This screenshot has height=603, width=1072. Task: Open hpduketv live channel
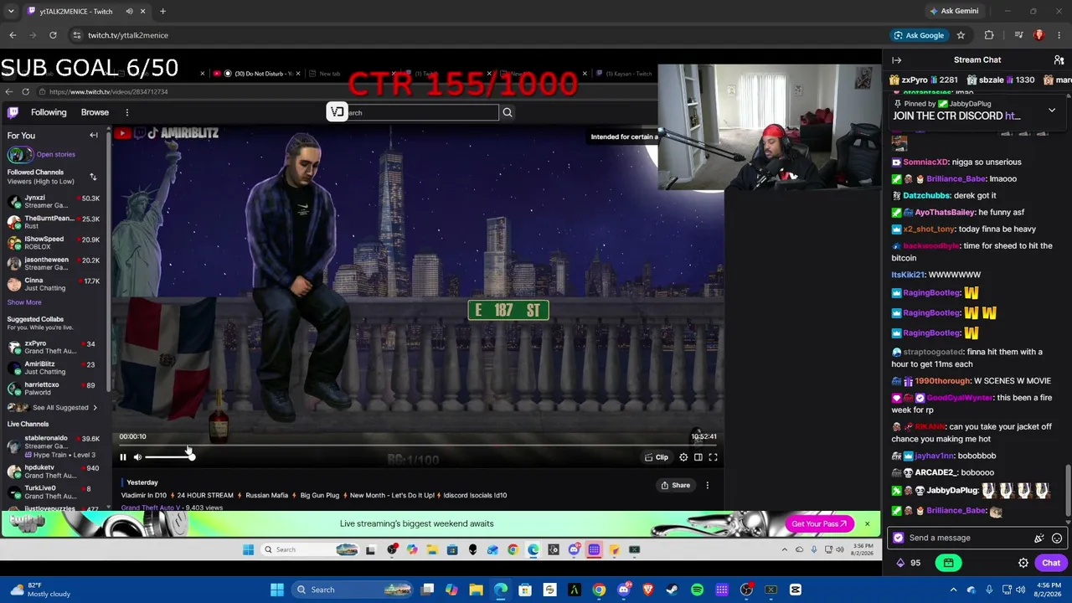point(54,472)
